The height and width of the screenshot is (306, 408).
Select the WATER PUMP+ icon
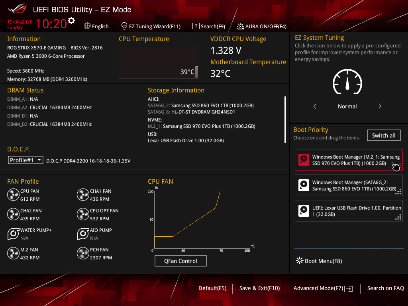click(x=13, y=234)
